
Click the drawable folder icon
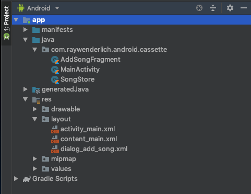45,109
